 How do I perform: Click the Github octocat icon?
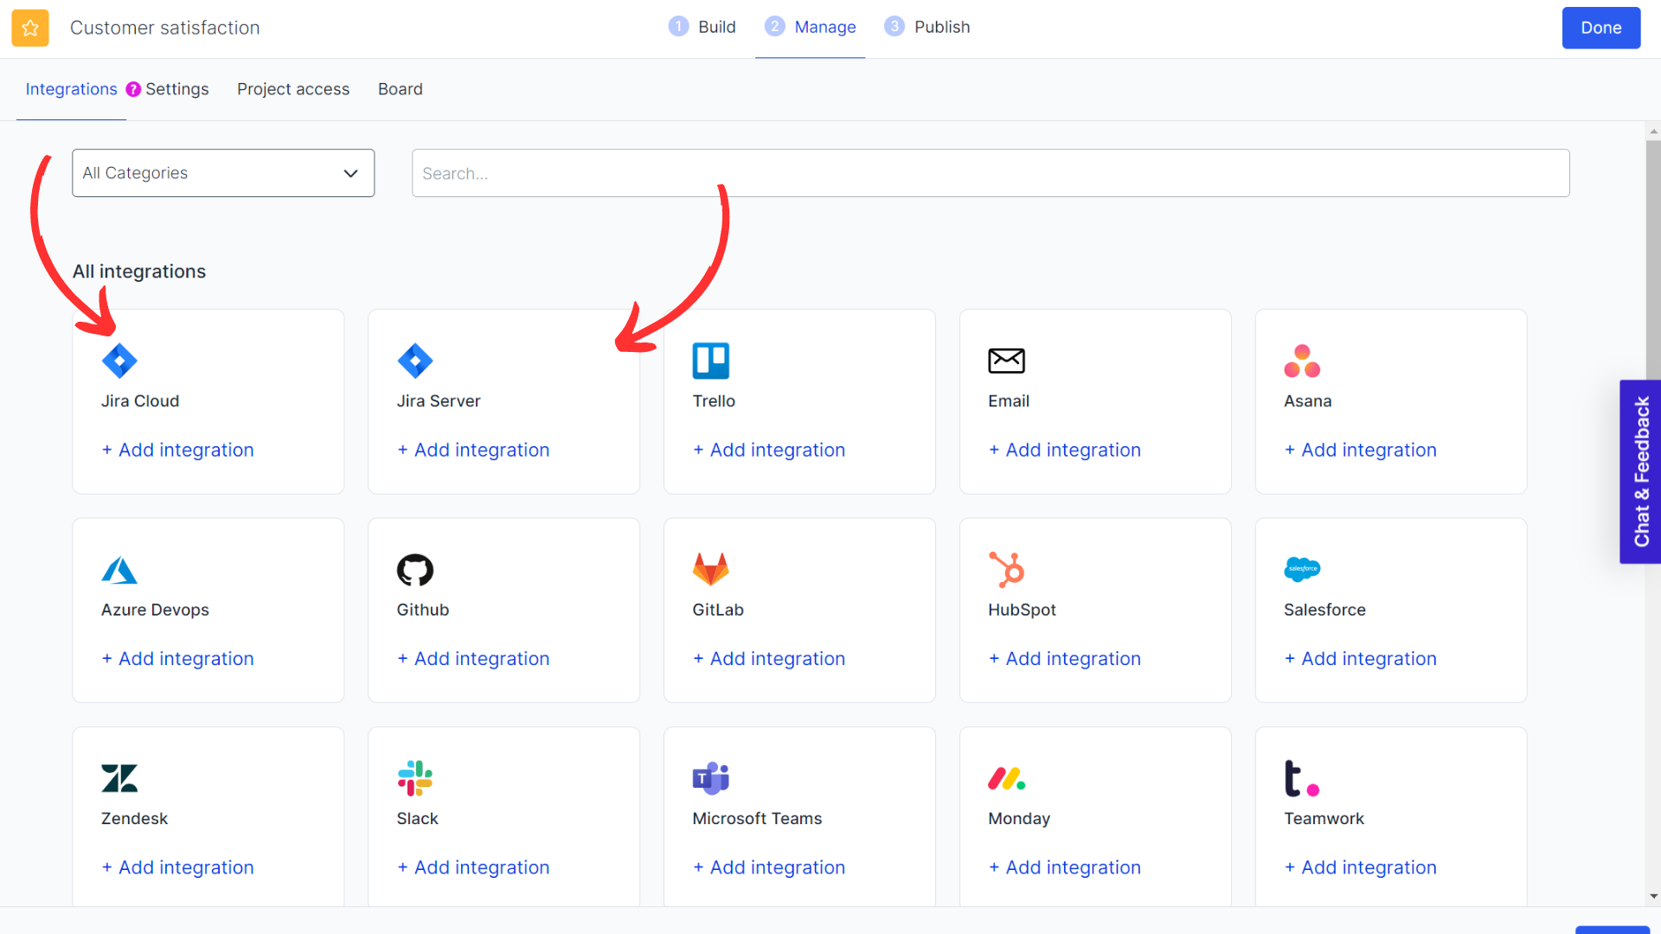coord(415,570)
